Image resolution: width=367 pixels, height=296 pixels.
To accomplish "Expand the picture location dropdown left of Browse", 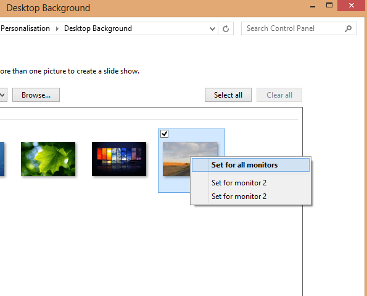I will pos(3,95).
